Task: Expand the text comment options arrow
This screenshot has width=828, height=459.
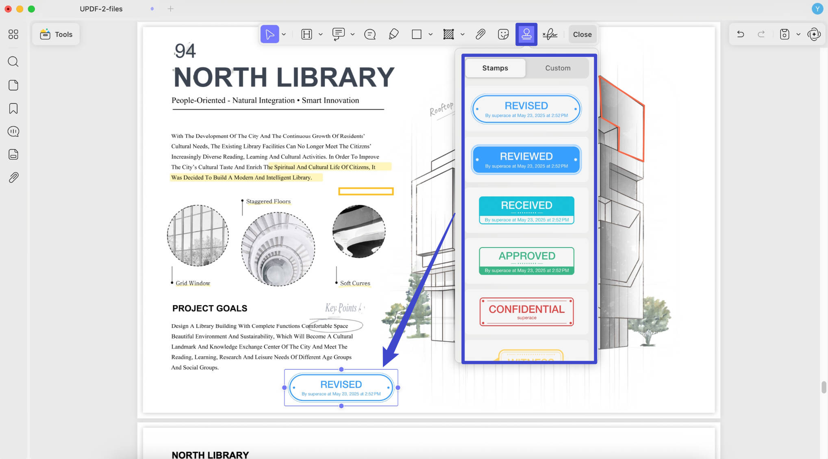Action: point(352,34)
